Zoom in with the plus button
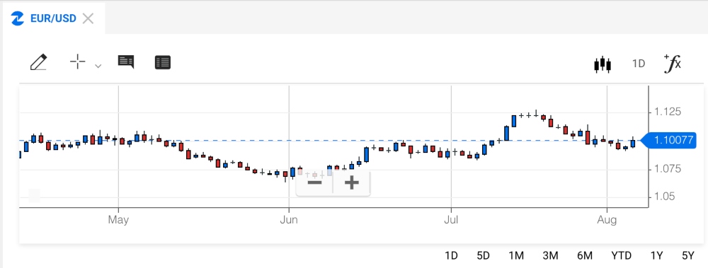The height and width of the screenshot is (268, 708). [352, 182]
